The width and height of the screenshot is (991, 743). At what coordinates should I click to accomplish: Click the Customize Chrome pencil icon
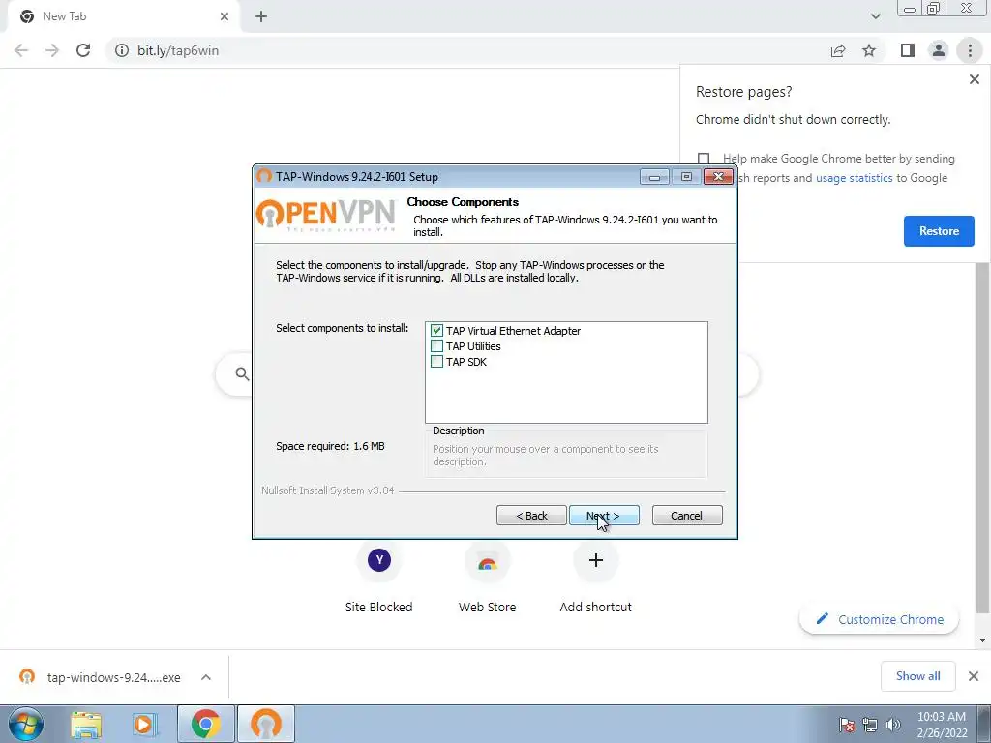tap(823, 618)
